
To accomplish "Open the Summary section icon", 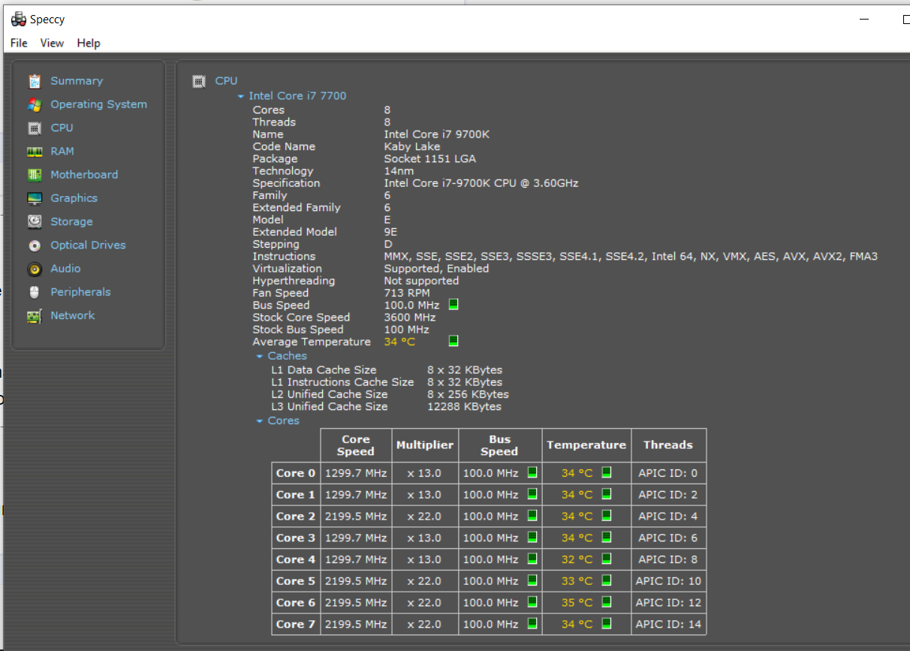I will point(35,81).
